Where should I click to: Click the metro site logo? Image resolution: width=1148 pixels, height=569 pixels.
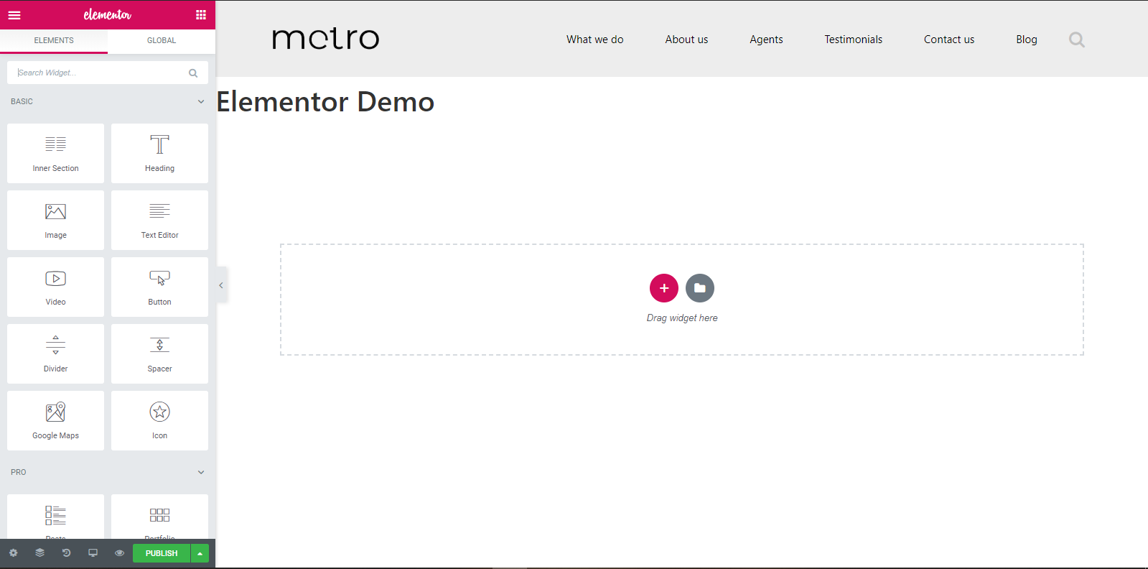pos(326,39)
